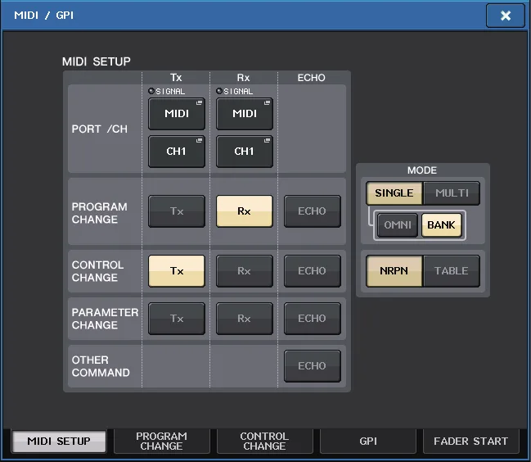Click the PORT /CH row label
The width and height of the screenshot is (531, 462).
click(x=100, y=129)
